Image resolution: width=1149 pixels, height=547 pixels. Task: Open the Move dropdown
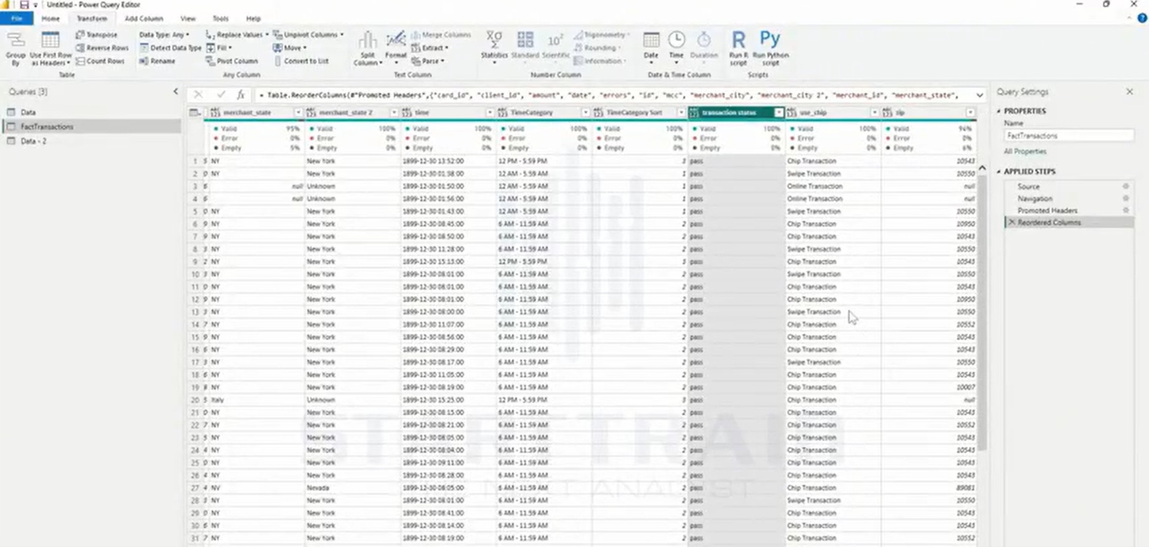(x=289, y=48)
